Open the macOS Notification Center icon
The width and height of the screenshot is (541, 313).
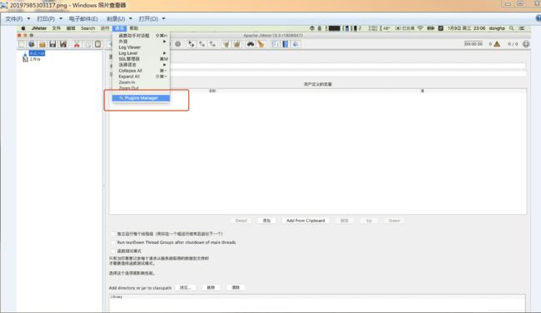point(522,28)
